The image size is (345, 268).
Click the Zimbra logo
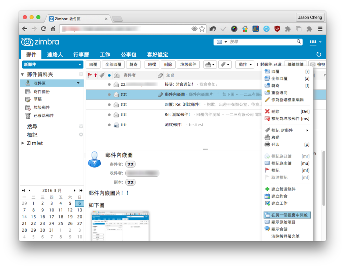click(40, 42)
